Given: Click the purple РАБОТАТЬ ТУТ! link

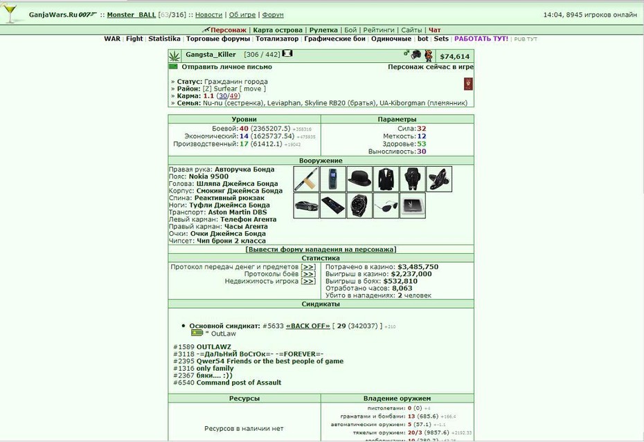Looking at the screenshot, I should click(x=481, y=39).
